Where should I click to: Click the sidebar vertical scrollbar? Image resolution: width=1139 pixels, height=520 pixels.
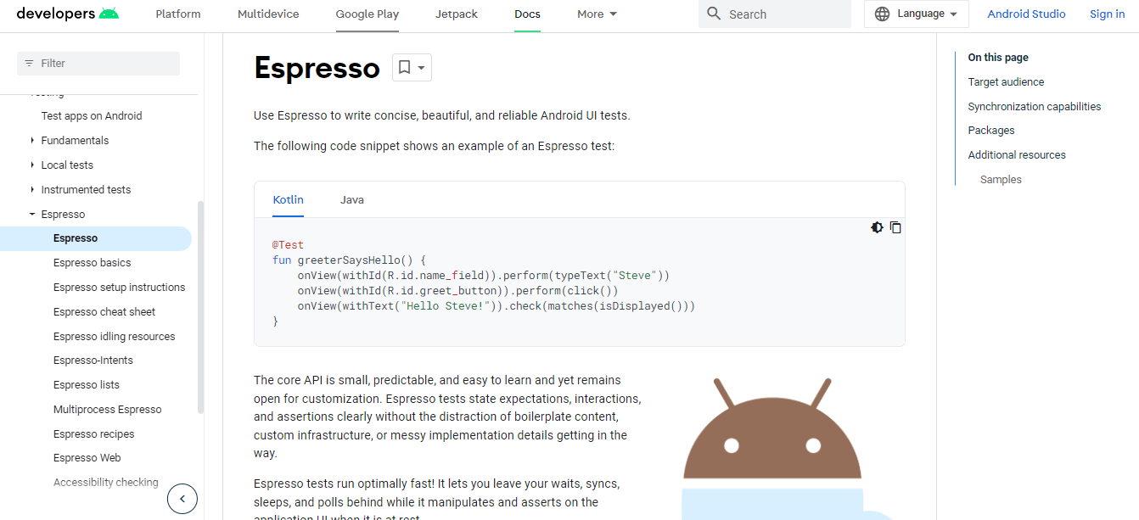coord(200,305)
